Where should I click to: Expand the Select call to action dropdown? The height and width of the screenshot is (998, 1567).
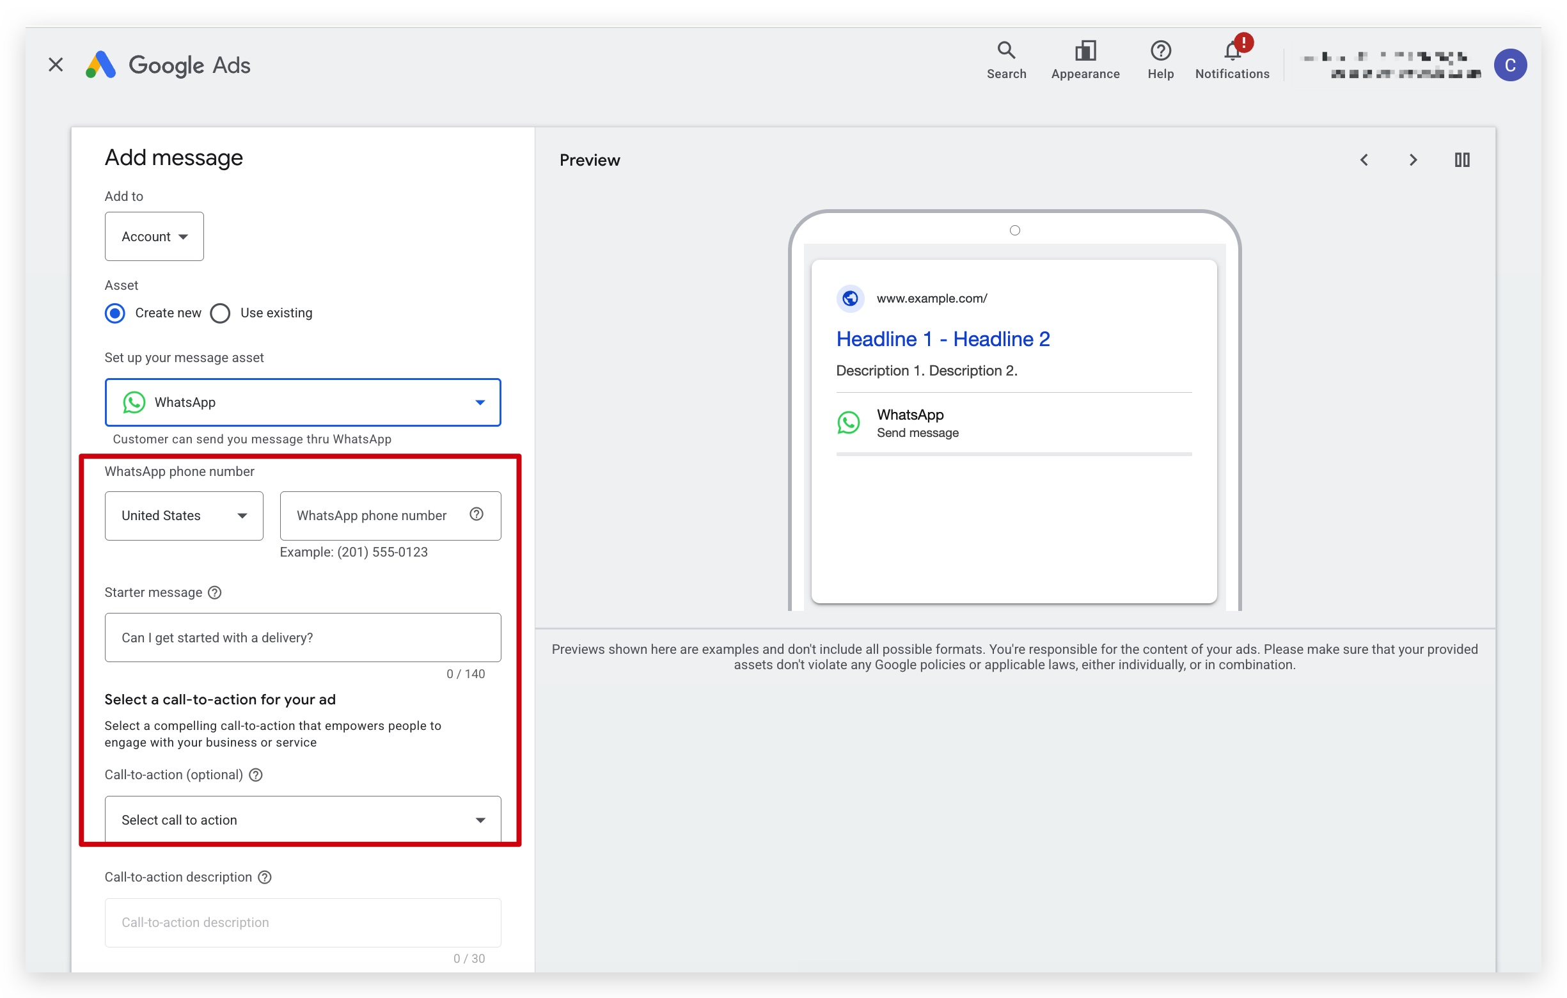click(x=303, y=820)
